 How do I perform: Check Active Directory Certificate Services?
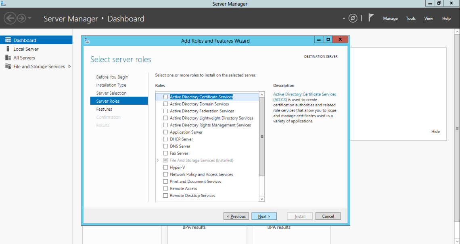point(165,97)
